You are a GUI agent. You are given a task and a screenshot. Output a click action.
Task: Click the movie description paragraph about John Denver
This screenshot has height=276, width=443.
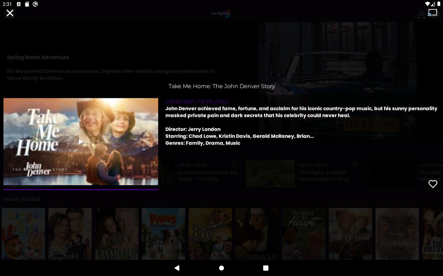coord(301,112)
